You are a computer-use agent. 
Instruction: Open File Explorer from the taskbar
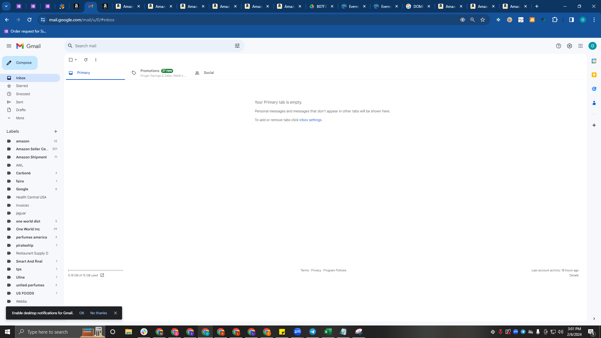(x=128, y=332)
